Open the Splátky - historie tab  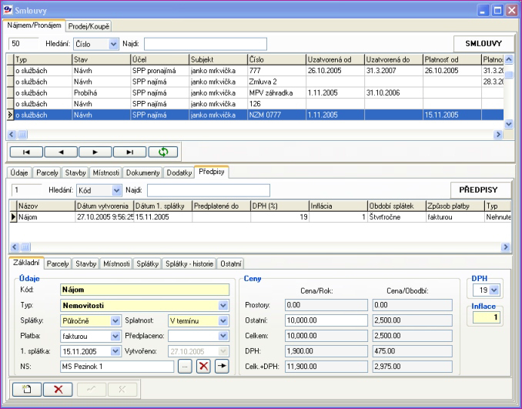click(x=189, y=263)
